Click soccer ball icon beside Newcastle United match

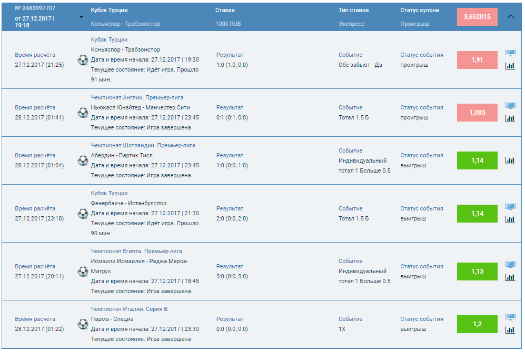coord(83,113)
